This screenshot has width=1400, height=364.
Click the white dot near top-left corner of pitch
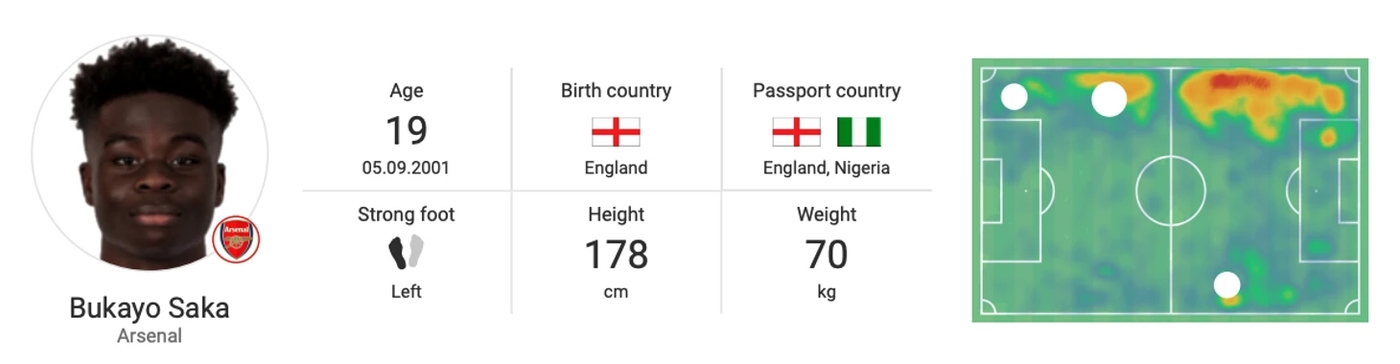coord(1014,97)
